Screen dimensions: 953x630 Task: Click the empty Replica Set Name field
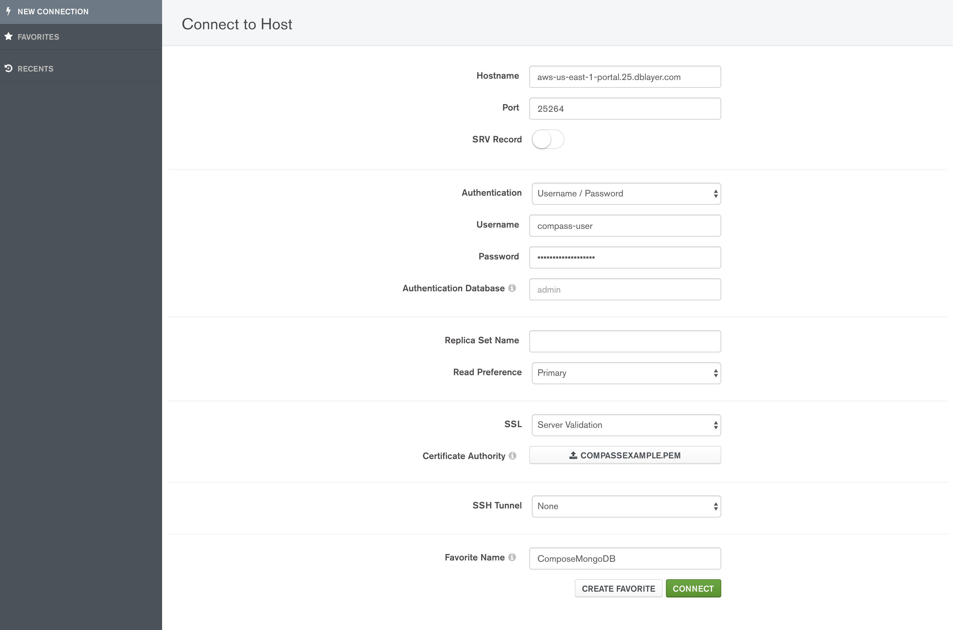click(x=625, y=341)
